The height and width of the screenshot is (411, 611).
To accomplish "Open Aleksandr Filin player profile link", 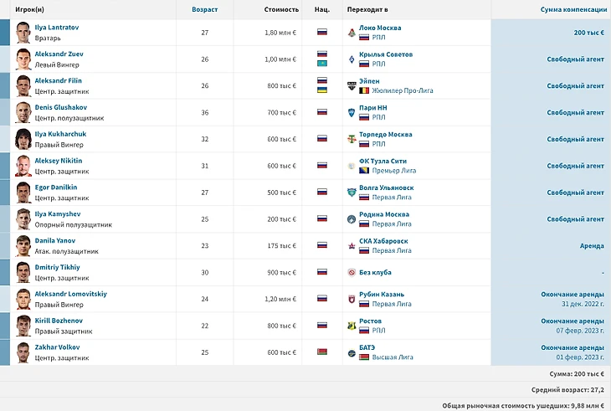I will tap(58, 80).
